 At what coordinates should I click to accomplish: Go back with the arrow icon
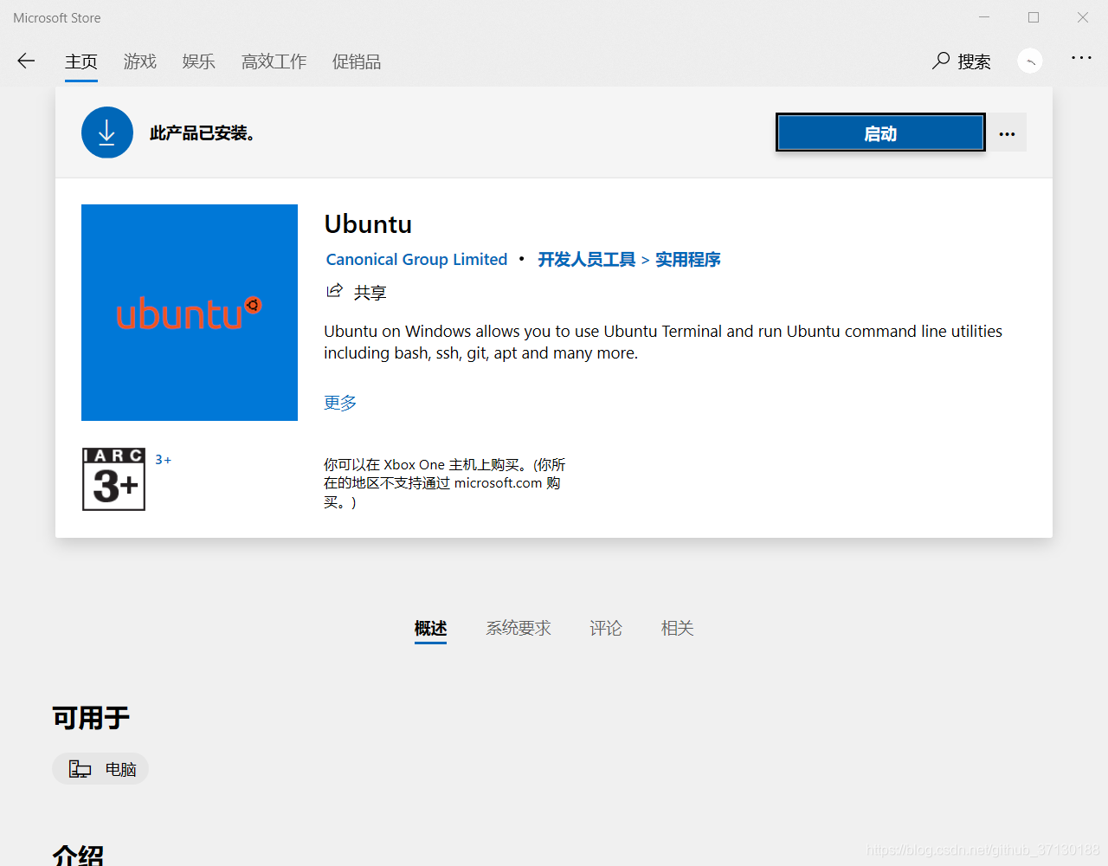(26, 61)
